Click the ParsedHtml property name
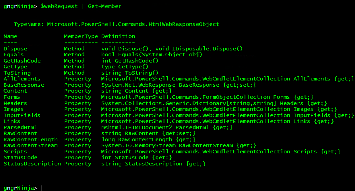Viewport: 355px width, 191px height. (20, 127)
